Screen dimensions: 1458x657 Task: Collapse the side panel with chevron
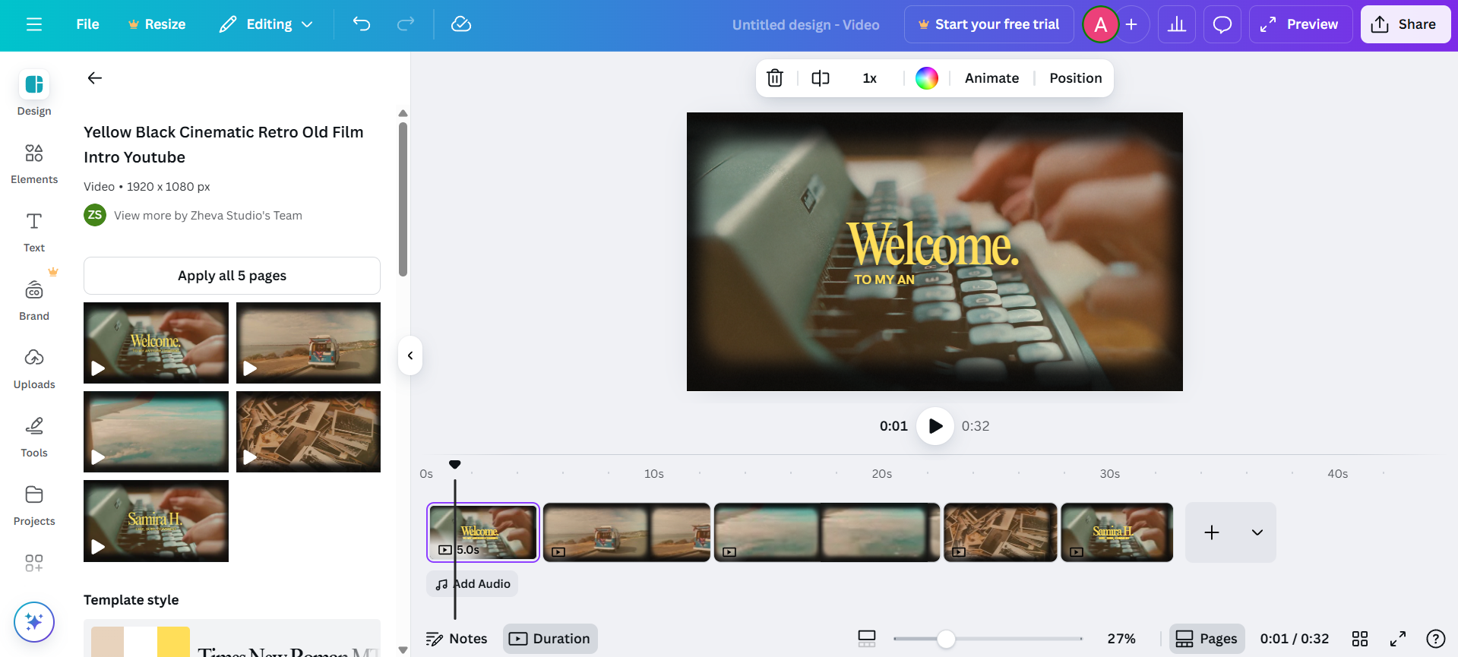point(410,355)
